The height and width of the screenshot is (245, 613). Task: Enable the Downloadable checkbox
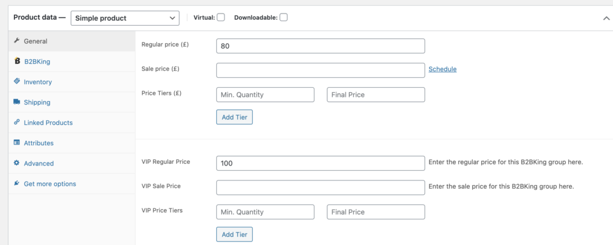(283, 17)
